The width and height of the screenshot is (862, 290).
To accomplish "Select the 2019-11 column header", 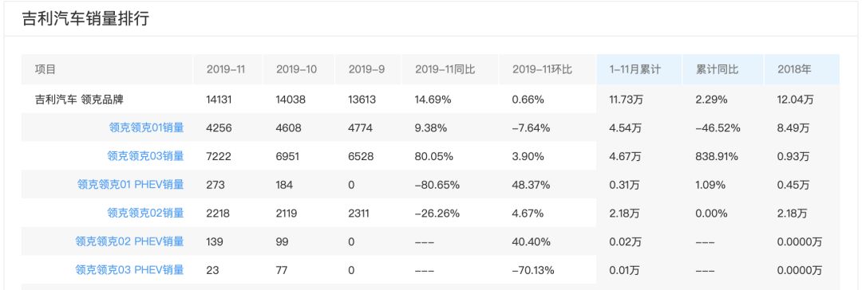I will point(226,70).
